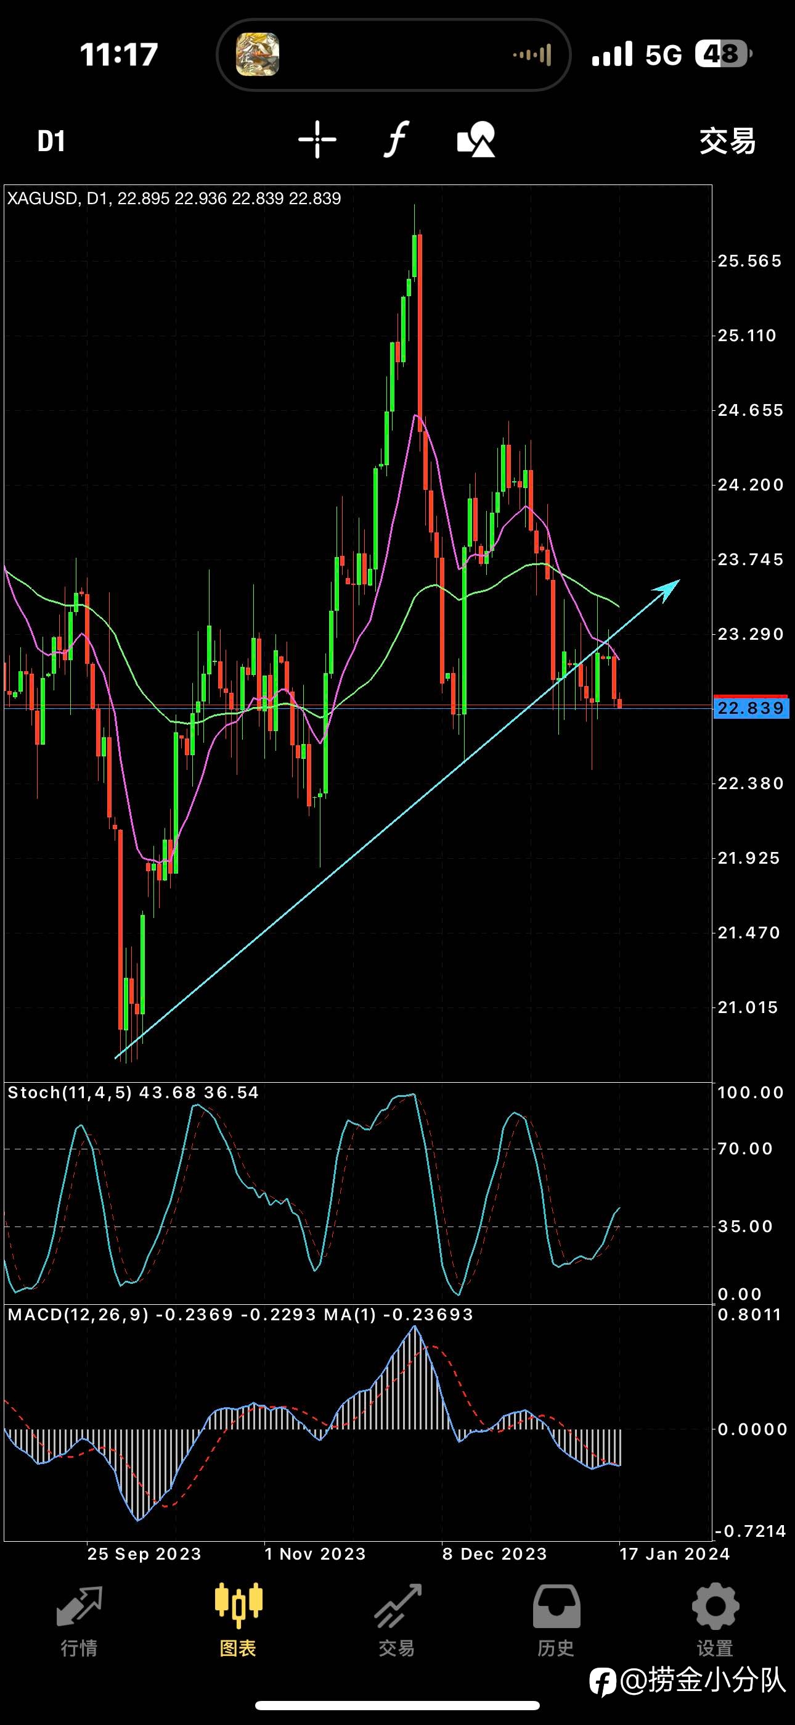
Task: Open the 设置 settings tab
Action: point(715,1620)
